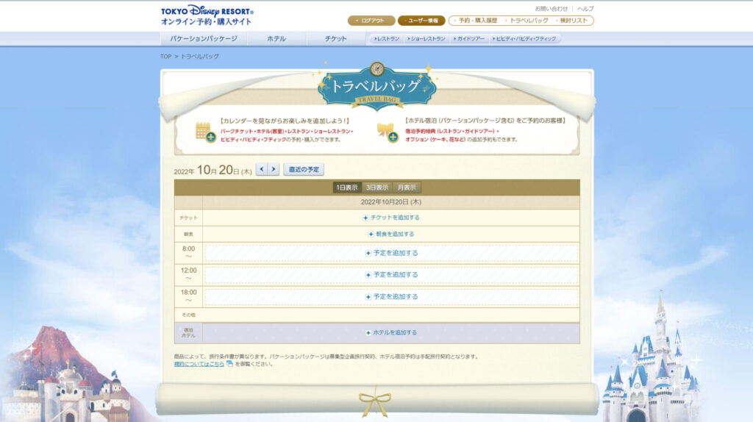This screenshot has height=422, width=753.
Task: Add schedule in 8:00 slot
Action: pos(391,253)
